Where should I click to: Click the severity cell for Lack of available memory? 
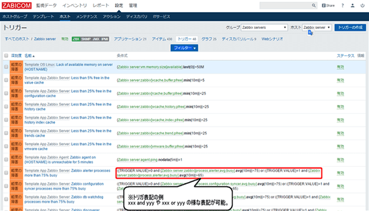(16, 67)
